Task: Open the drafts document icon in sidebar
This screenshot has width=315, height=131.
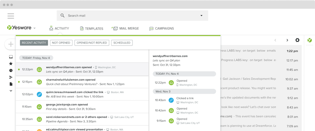Action: [x=11, y=84]
